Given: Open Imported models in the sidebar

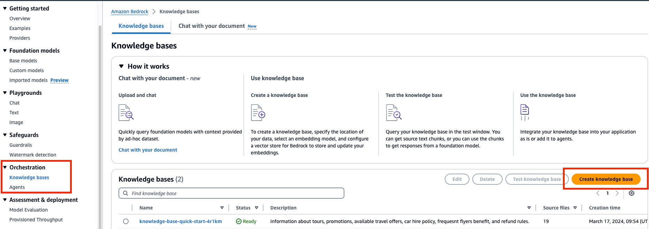Looking at the screenshot, I should [29, 80].
